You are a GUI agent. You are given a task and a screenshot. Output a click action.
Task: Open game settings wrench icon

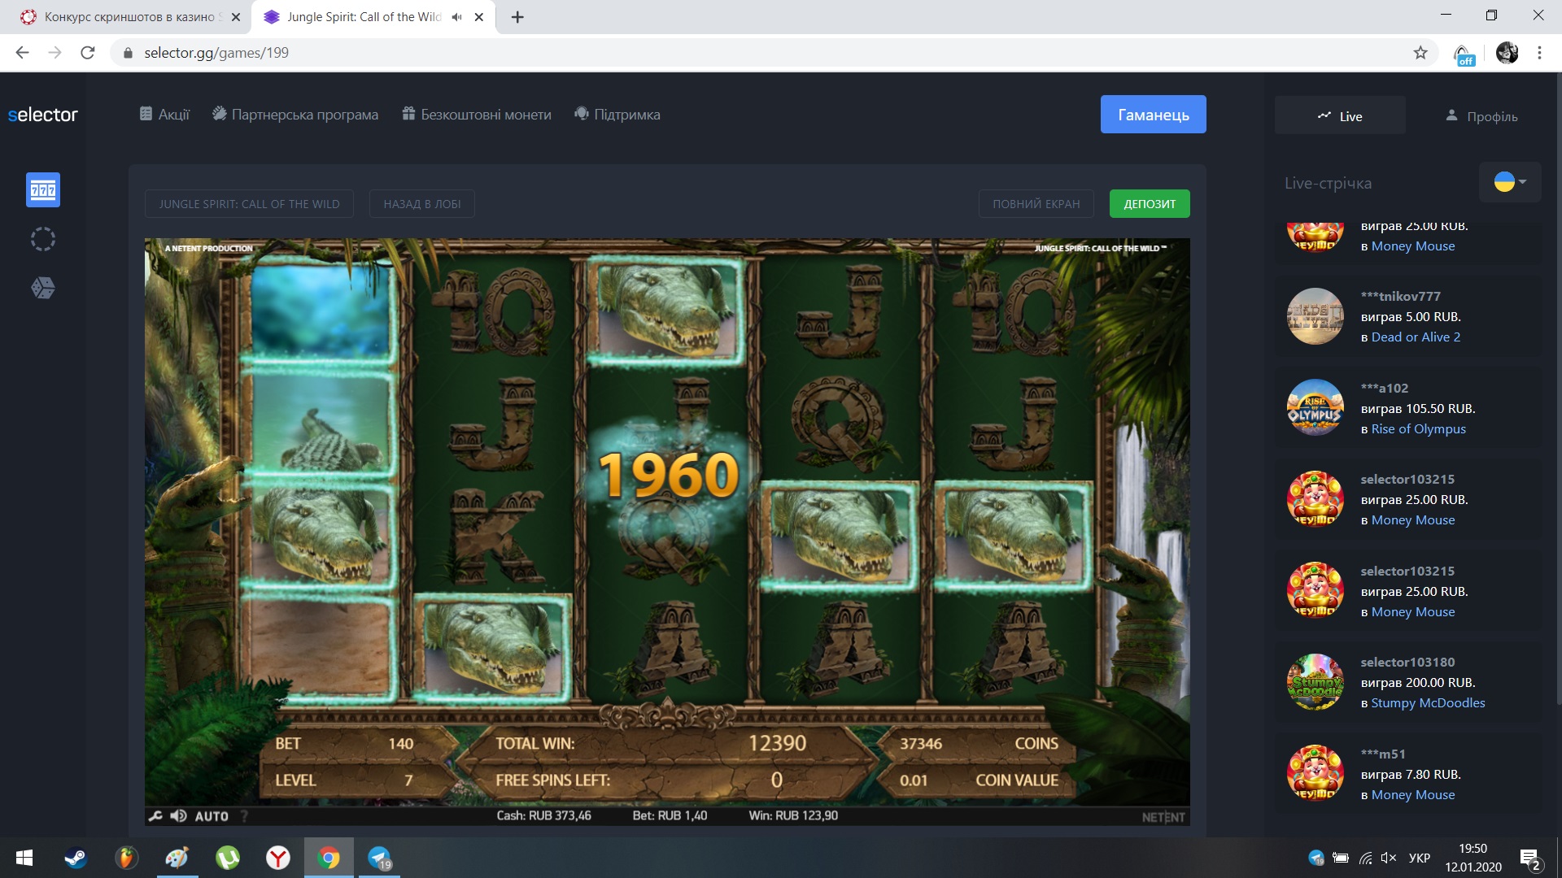click(x=155, y=816)
